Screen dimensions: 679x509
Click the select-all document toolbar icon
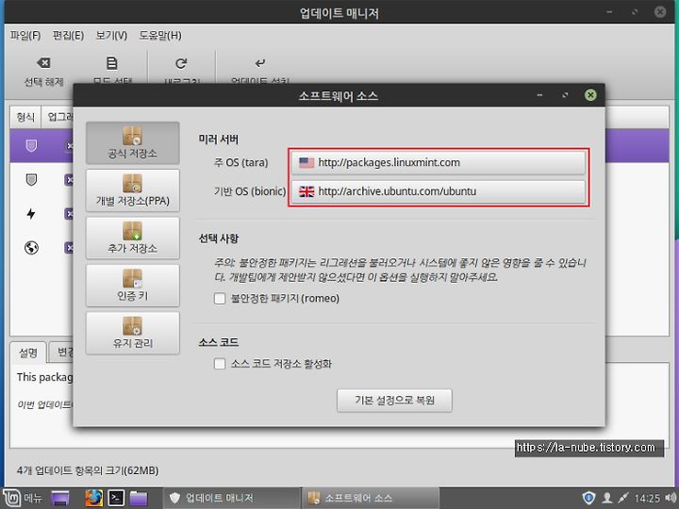pyautogui.click(x=111, y=63)
